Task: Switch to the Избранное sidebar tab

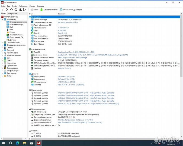Action: [x=12, y=14]
